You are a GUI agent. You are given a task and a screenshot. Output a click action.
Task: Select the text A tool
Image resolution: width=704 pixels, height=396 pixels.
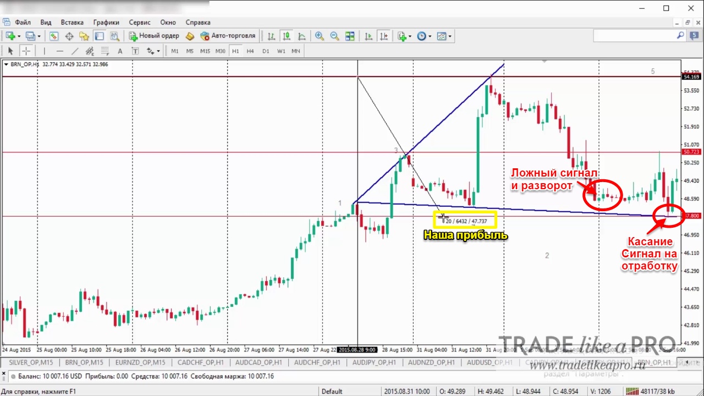[x=120, y=51]
